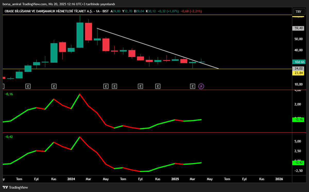Click the 2024 label on the time axis
This screenshot has height=192, width=309.
click(x=71, y=179)
